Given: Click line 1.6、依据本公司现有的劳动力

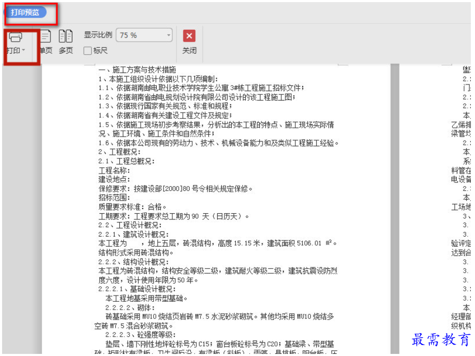Looking at the screenshot, I should point(218,143).
